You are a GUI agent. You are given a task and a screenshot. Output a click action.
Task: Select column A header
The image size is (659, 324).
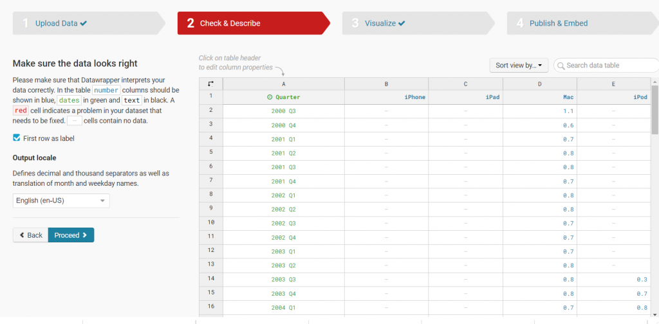point(284,84)
